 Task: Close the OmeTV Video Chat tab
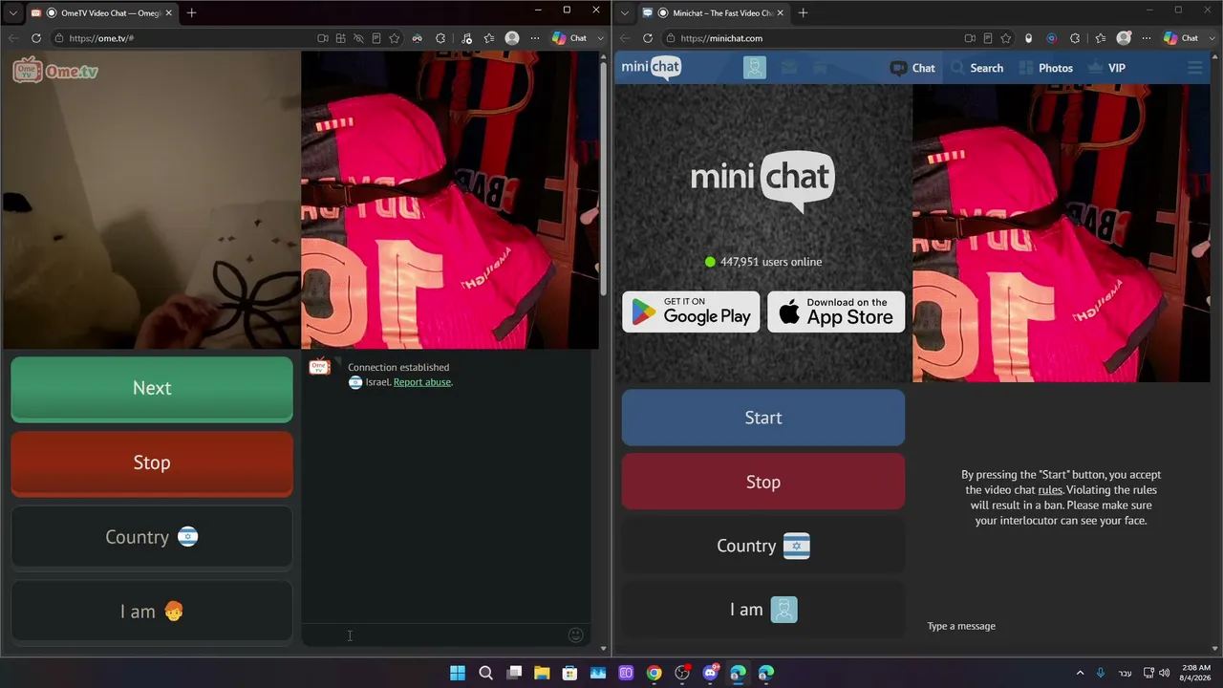[x=168, y=12]
